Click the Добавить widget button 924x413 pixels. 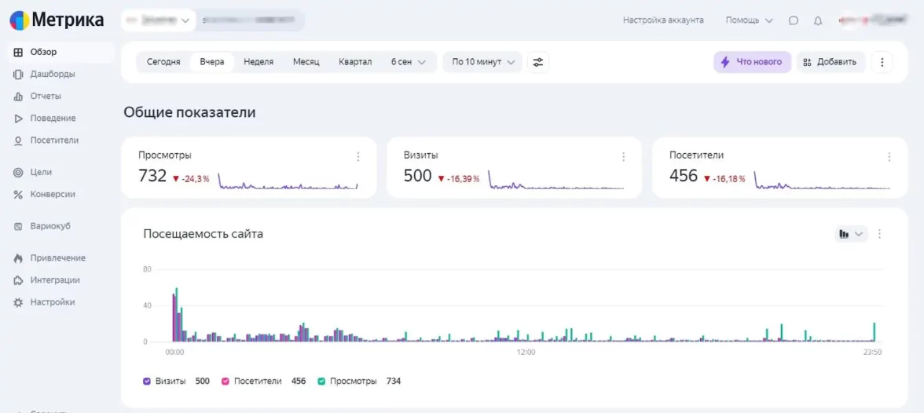click(830, 62)
